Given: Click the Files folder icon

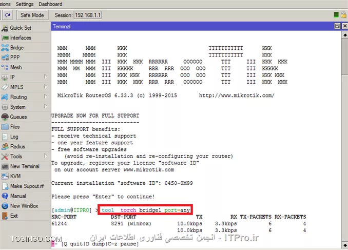Looking at the screenshot, I should point(5,127).
